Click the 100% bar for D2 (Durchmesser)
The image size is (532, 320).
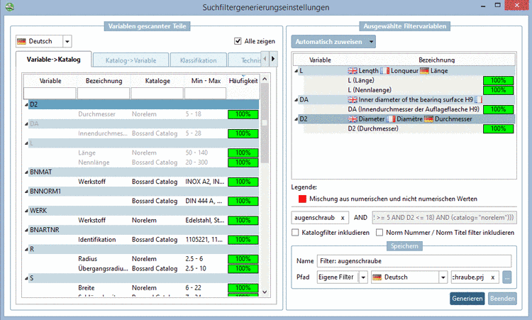(x=498, y=129)
